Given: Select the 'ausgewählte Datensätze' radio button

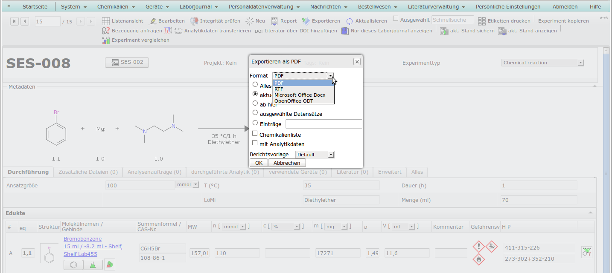Looking at the screenshot, I should click(255, 113).
